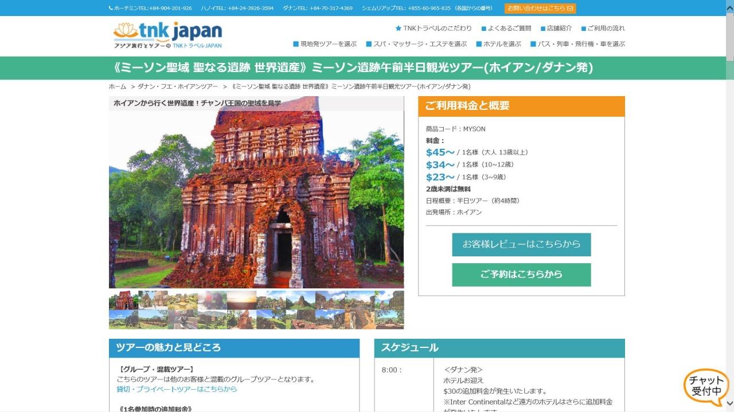Click the ご利用料金と概要 heading
734x412 pixels.
tap(467, 106)
